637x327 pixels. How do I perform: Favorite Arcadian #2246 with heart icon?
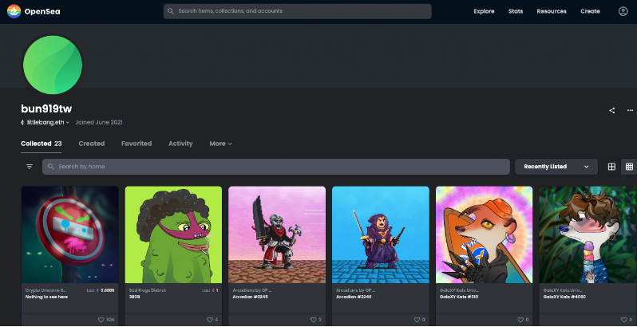tap(417, 320)
